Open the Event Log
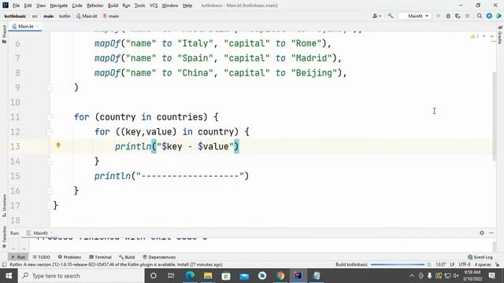 (480, 257)
